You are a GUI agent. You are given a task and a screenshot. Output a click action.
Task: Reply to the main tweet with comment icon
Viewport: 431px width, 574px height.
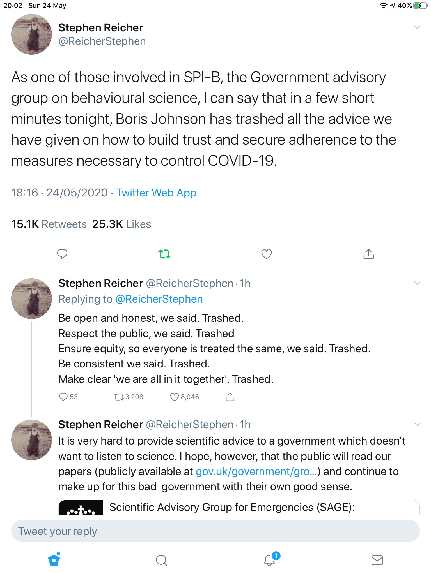(x=62, y=254)
